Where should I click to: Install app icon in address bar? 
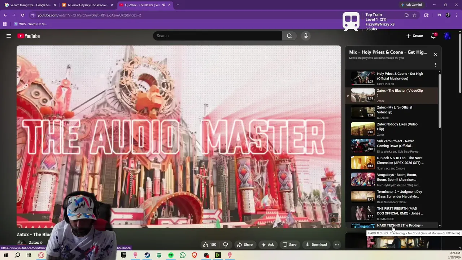tap(406, 15)
